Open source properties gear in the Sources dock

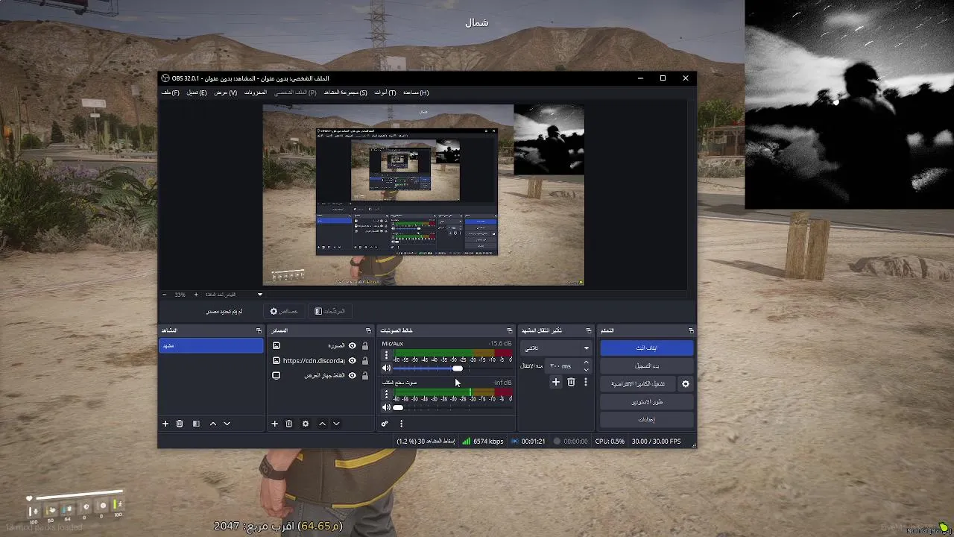[x=305, y=424]
